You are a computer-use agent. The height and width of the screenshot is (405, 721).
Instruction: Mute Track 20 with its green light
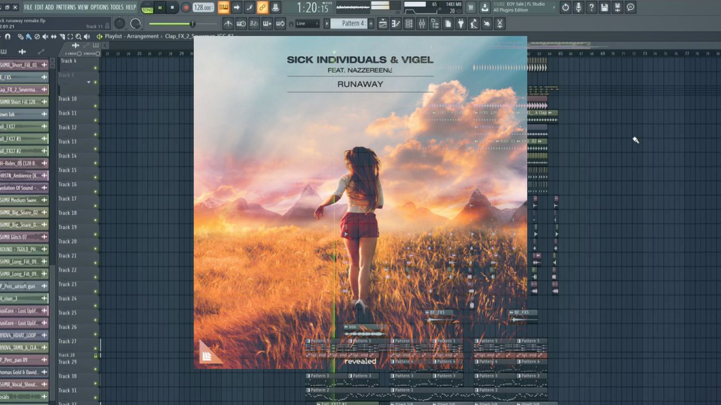pos(95,248)
